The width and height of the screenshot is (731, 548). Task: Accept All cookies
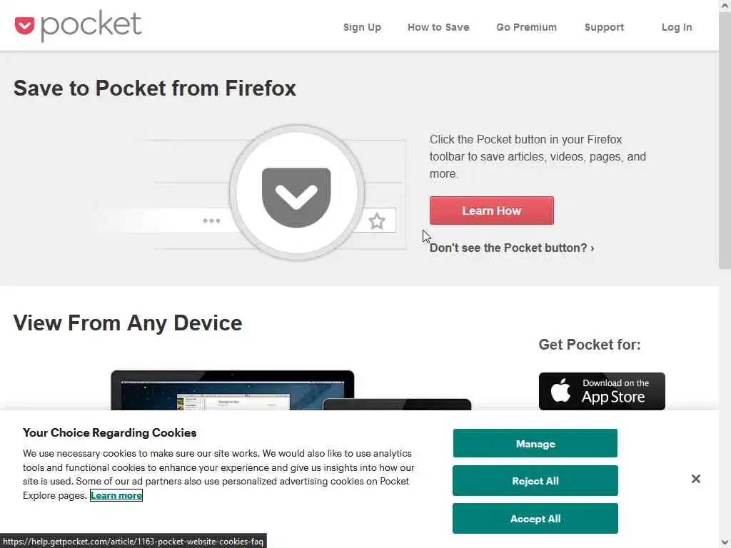535,519
